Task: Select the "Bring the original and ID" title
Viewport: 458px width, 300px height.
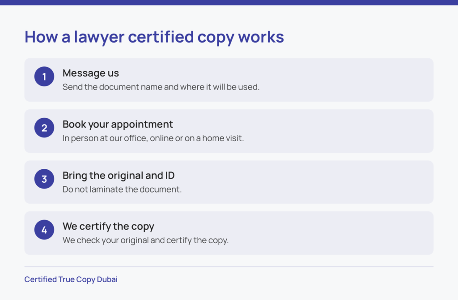Action: pos(119,176)
